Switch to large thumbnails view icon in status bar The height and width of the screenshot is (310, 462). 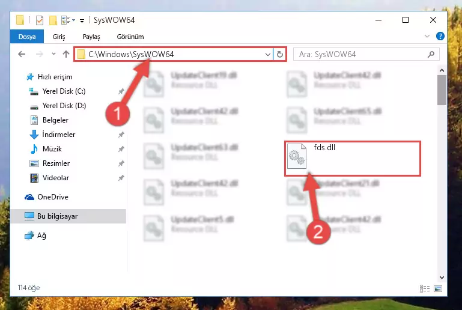click(x=438, y=288)
